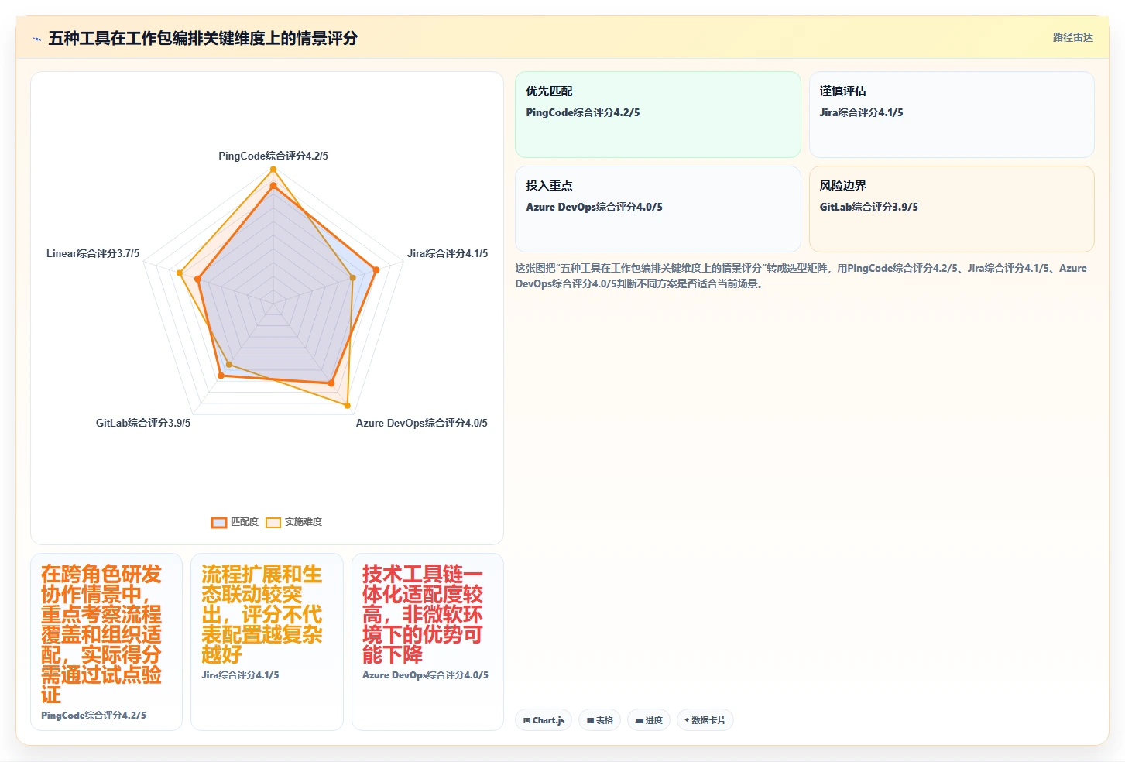
Task: Click the orange 在跨角色研发协作情景中 insight card
Action: tap(107, 642)
